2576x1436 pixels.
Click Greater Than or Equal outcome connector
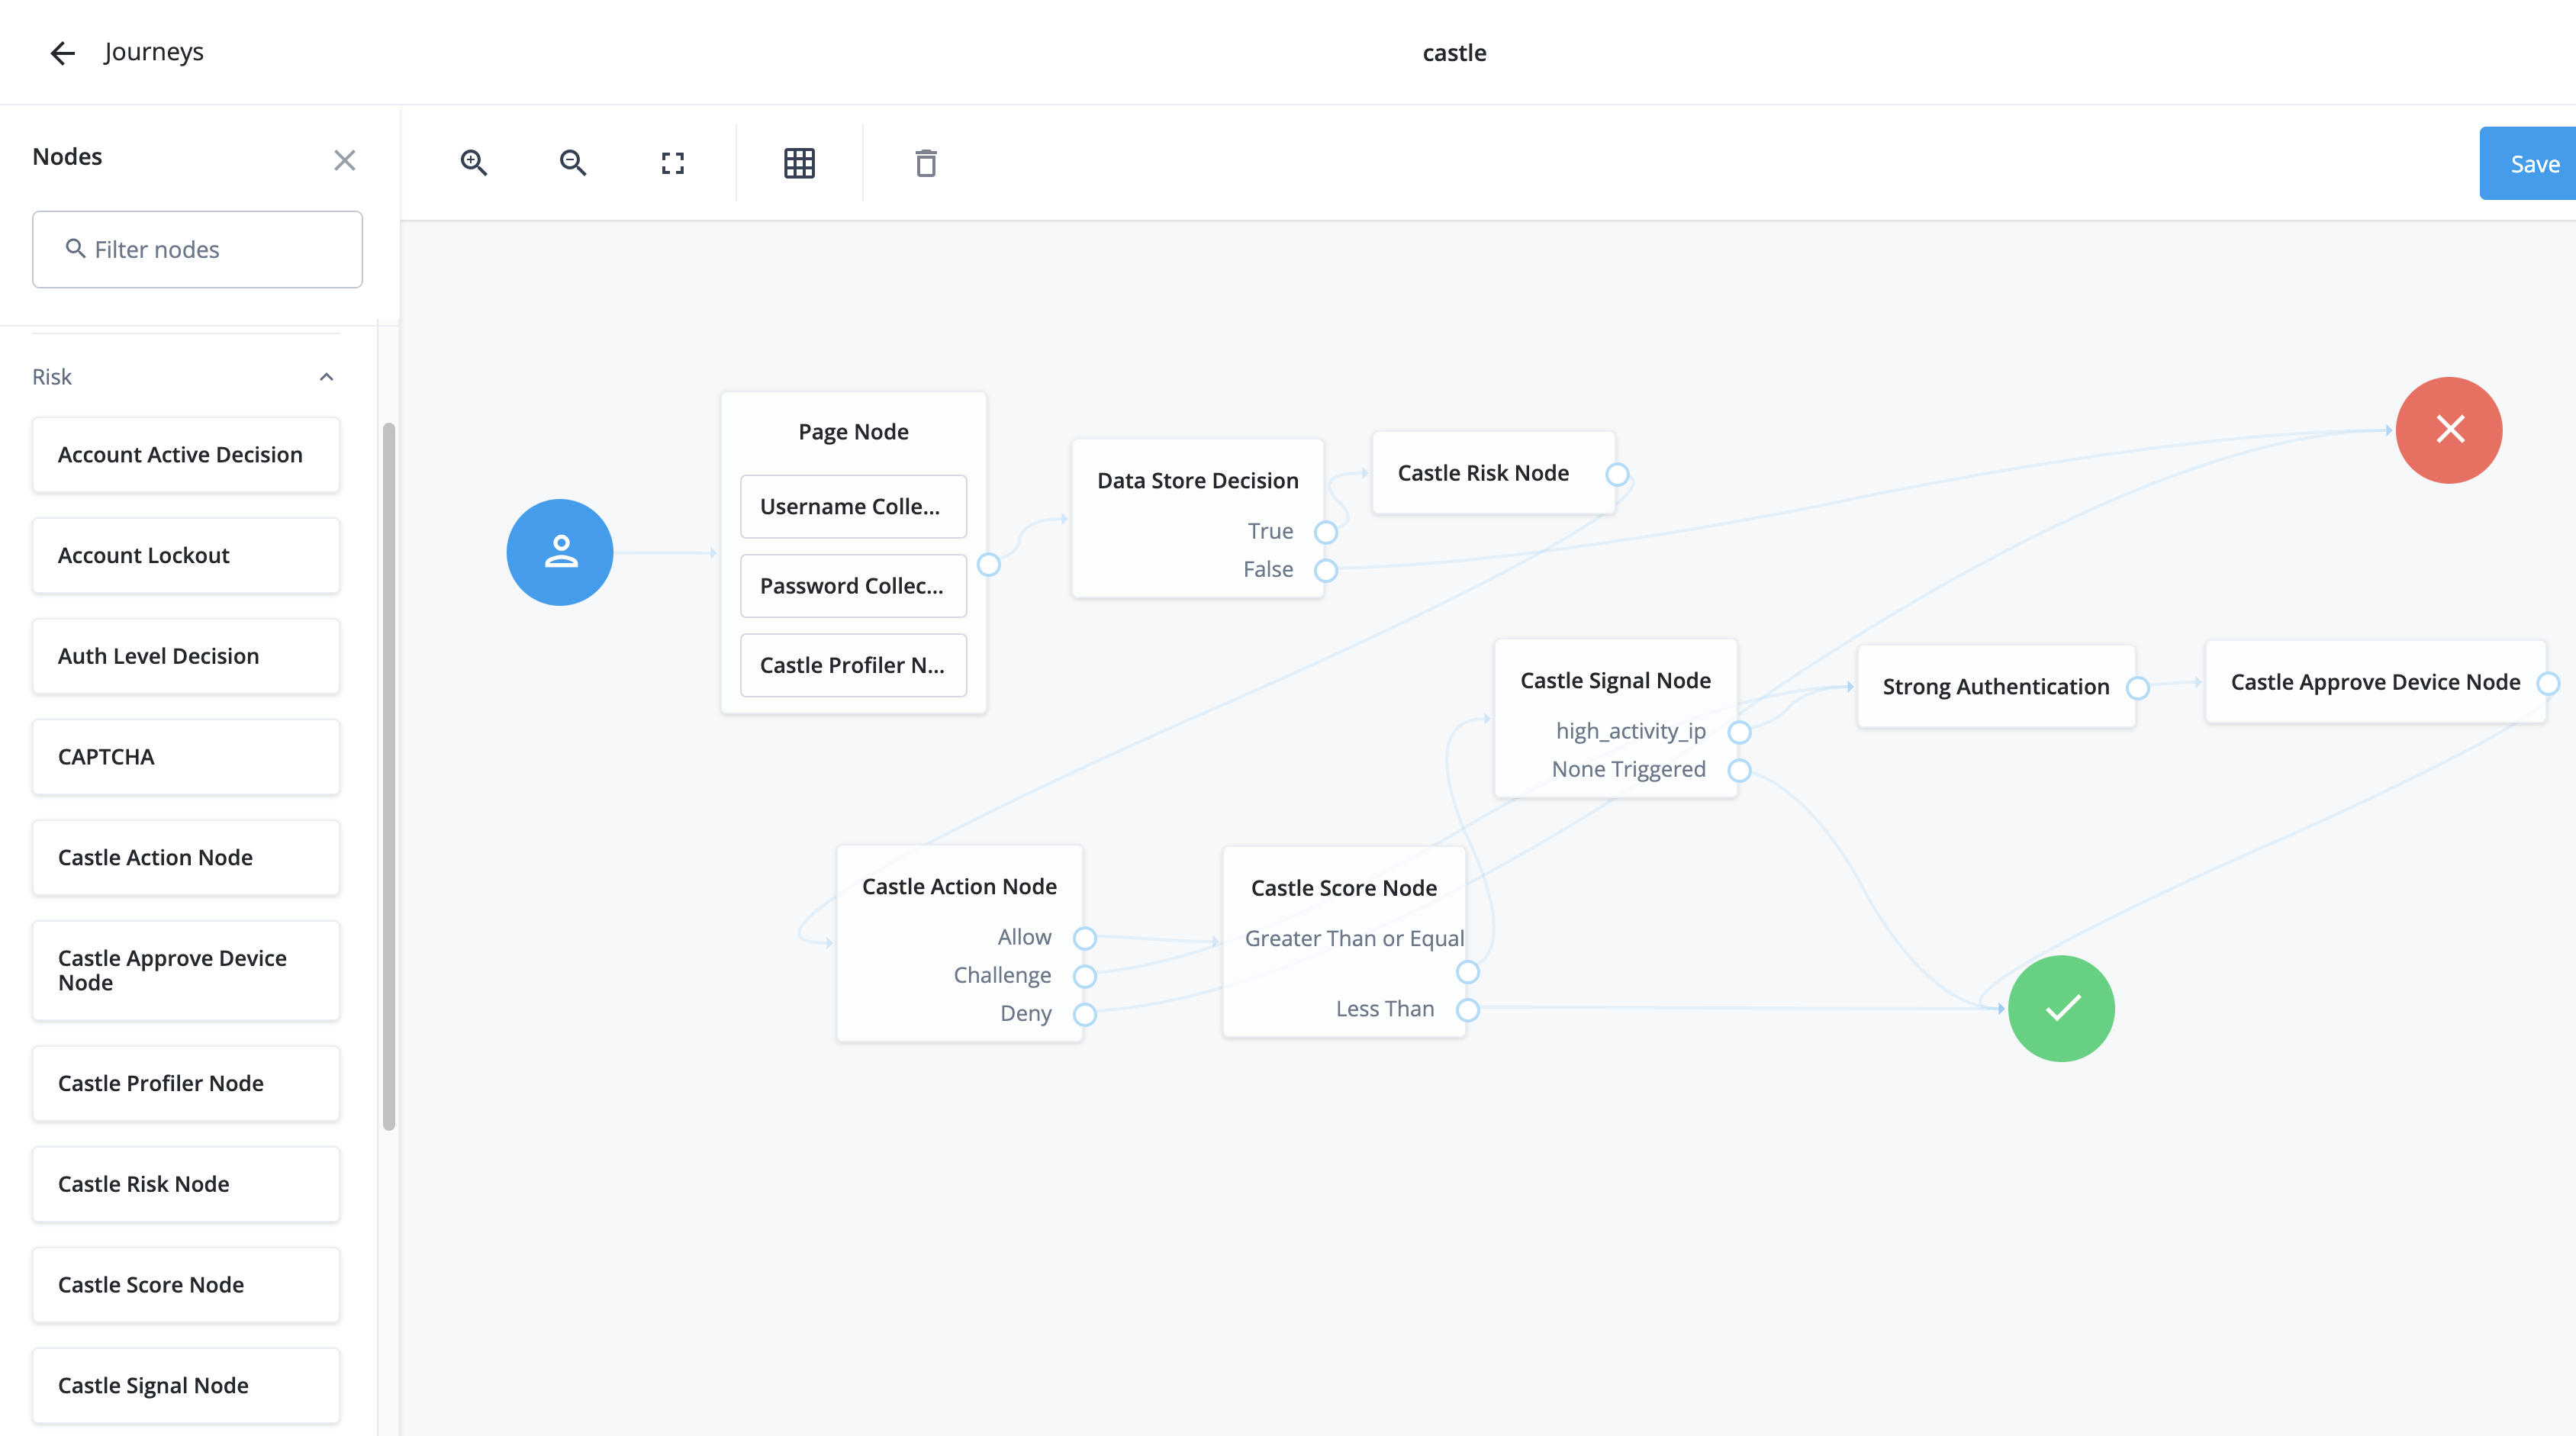click(1467, 972)
